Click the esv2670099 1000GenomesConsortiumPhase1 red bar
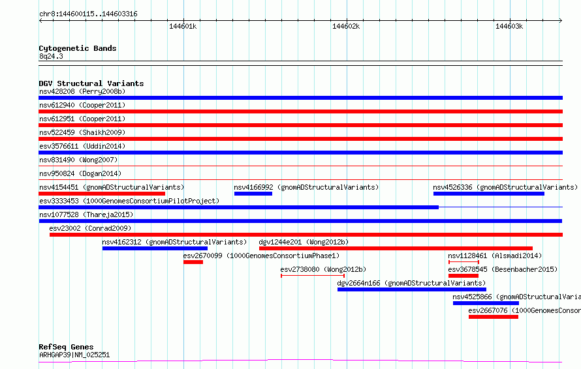The width and height of the screenshot is (581, 369). [x=193, y=262]
